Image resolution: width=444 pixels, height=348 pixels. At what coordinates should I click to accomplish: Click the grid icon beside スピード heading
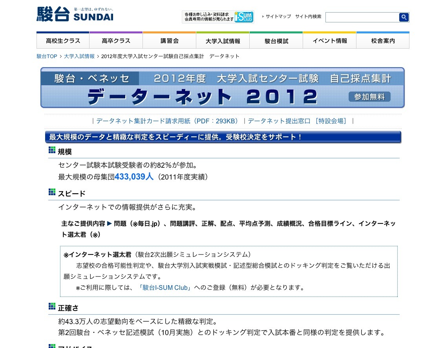click(x=52, y=192)
